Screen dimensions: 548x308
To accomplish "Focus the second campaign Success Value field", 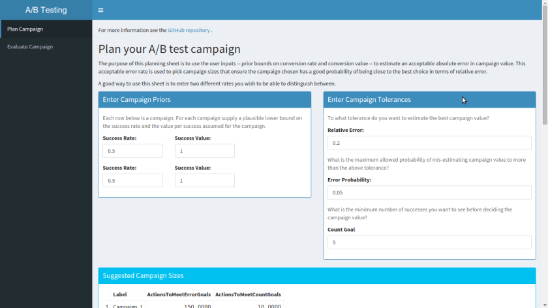I will (x=205, y=180).
